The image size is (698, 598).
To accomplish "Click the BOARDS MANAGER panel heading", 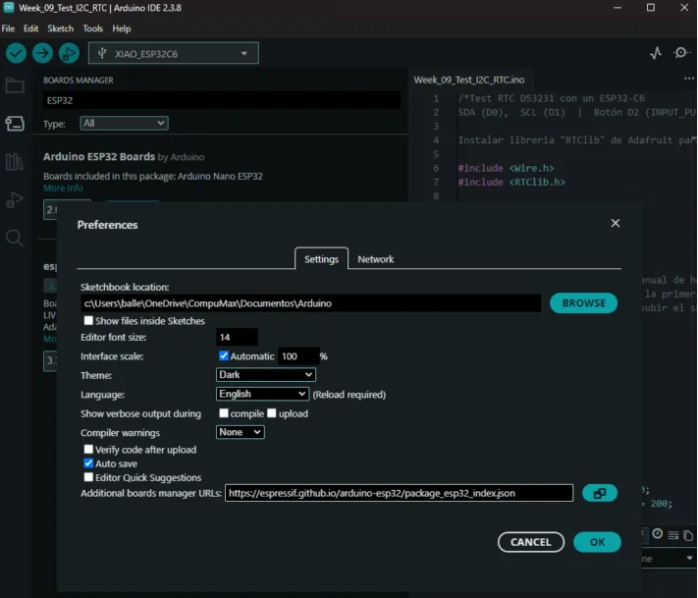I will click(79, 81).
